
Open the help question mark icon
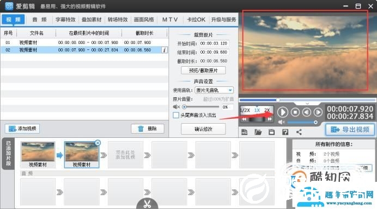point(285,132)
